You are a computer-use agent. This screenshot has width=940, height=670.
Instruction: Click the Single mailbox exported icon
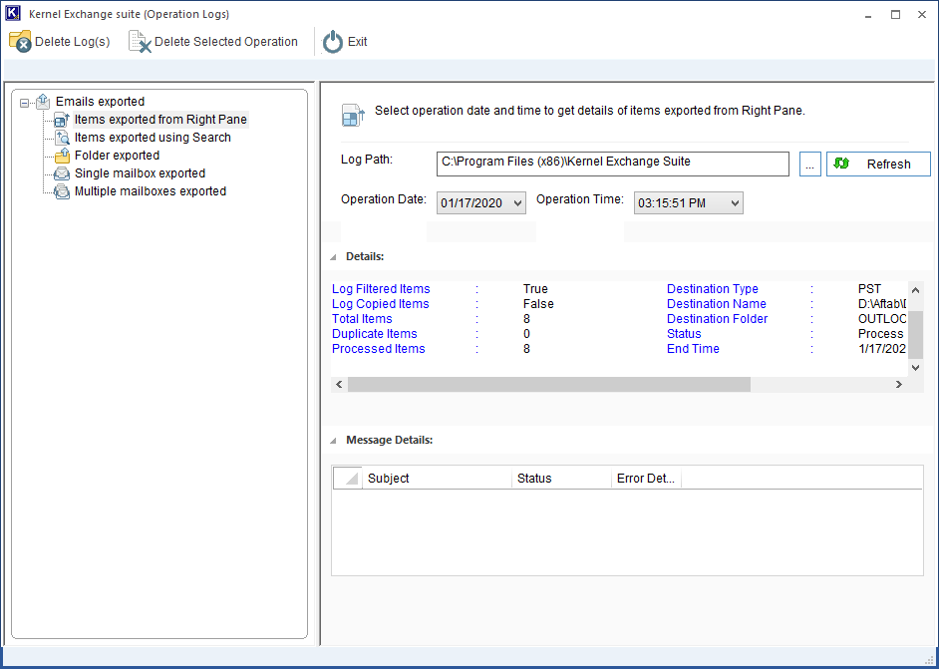pos(62,173)
